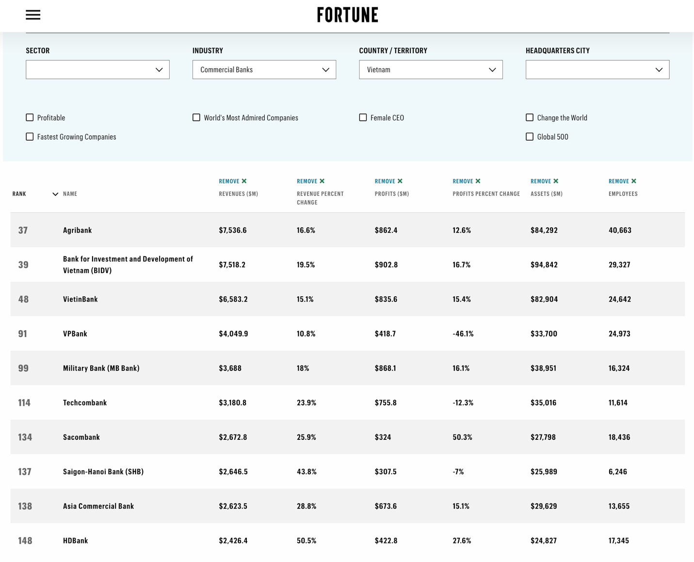
Task: Remove the Assets ($M) column
Action: pyautogui.click(x=544, y=181)
